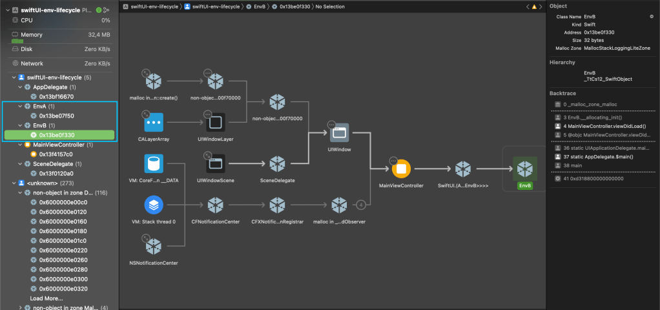
Task: Select the UIWindowLayer node icon
Action: pyautogui.click(x=215, y=122)
